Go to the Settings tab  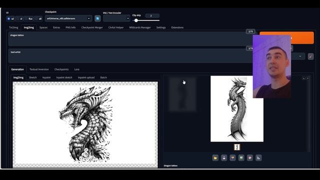[161, 27]
